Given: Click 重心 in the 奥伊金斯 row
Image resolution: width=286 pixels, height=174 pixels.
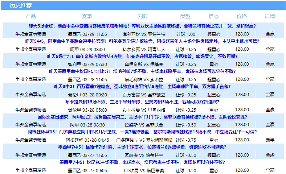Looking at the screenshot, I should point(214,64).
